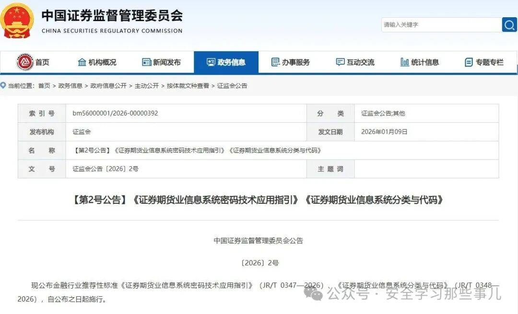Viewport: 518px width, 314px height.
Task: Click the 首页 emblem icon in navigation
Action: (x=25, y=62)
